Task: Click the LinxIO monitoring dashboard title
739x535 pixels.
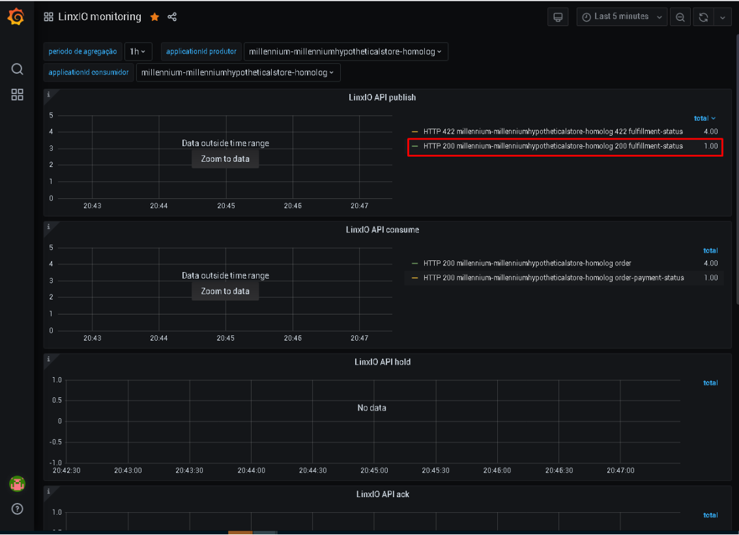Action: pyautogui.click(x=100, y=17)
